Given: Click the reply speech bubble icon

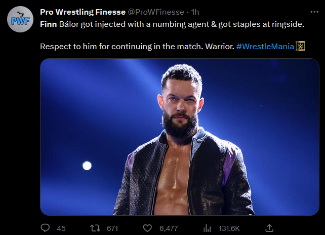Looking at the screenshot, I should [45, 228].
